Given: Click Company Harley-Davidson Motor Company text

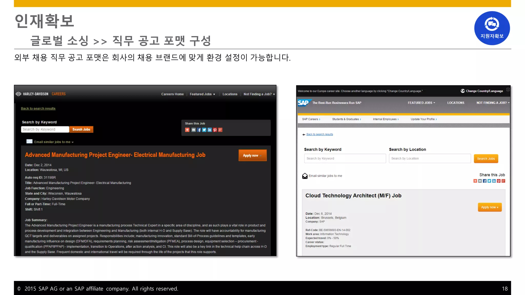Looking at the screenshot, I should pos(57,199).
